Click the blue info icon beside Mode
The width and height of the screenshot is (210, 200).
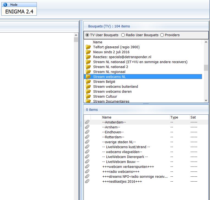point(5,4)
